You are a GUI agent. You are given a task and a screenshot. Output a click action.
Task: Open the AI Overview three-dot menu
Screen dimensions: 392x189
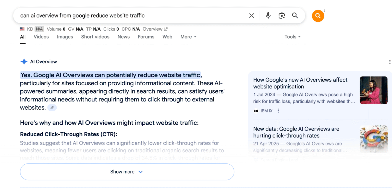390,62
